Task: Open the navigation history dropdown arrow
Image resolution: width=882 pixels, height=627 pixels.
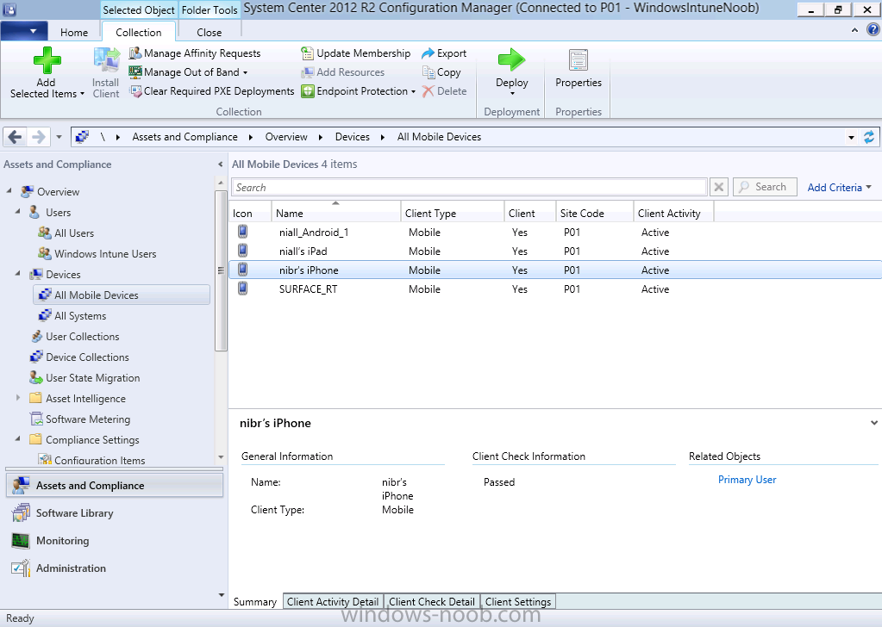Action: click(x=59, y=137)
